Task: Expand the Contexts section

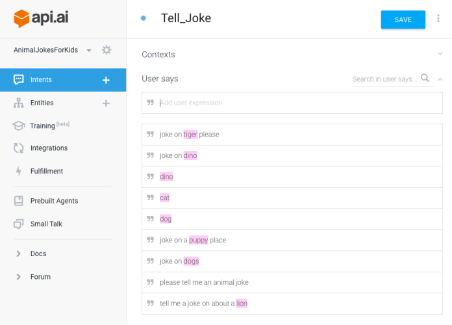Action: pos(440,55)
